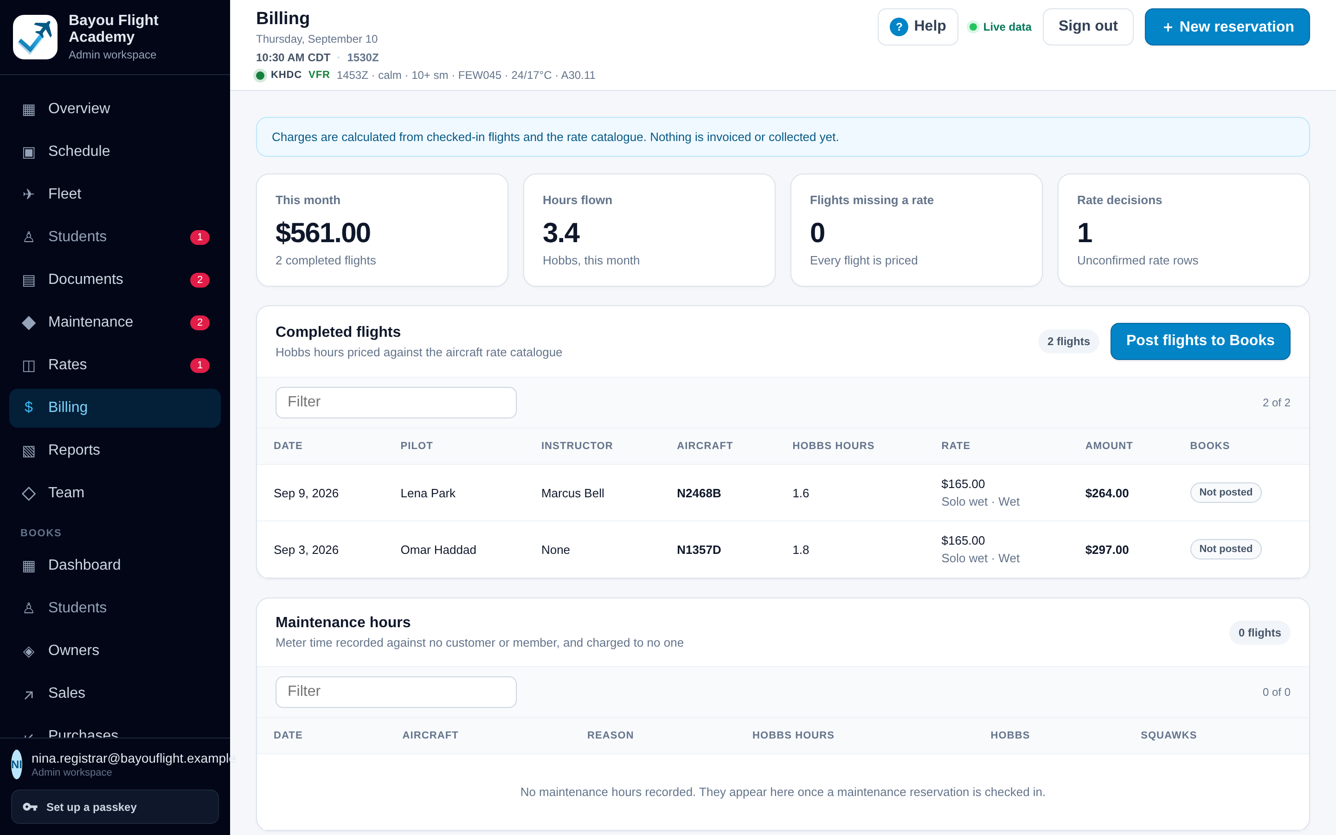Screen dimensions: 1336x835
Task: Click the Maintenance hours Filter field
Action: click(396, 691)
